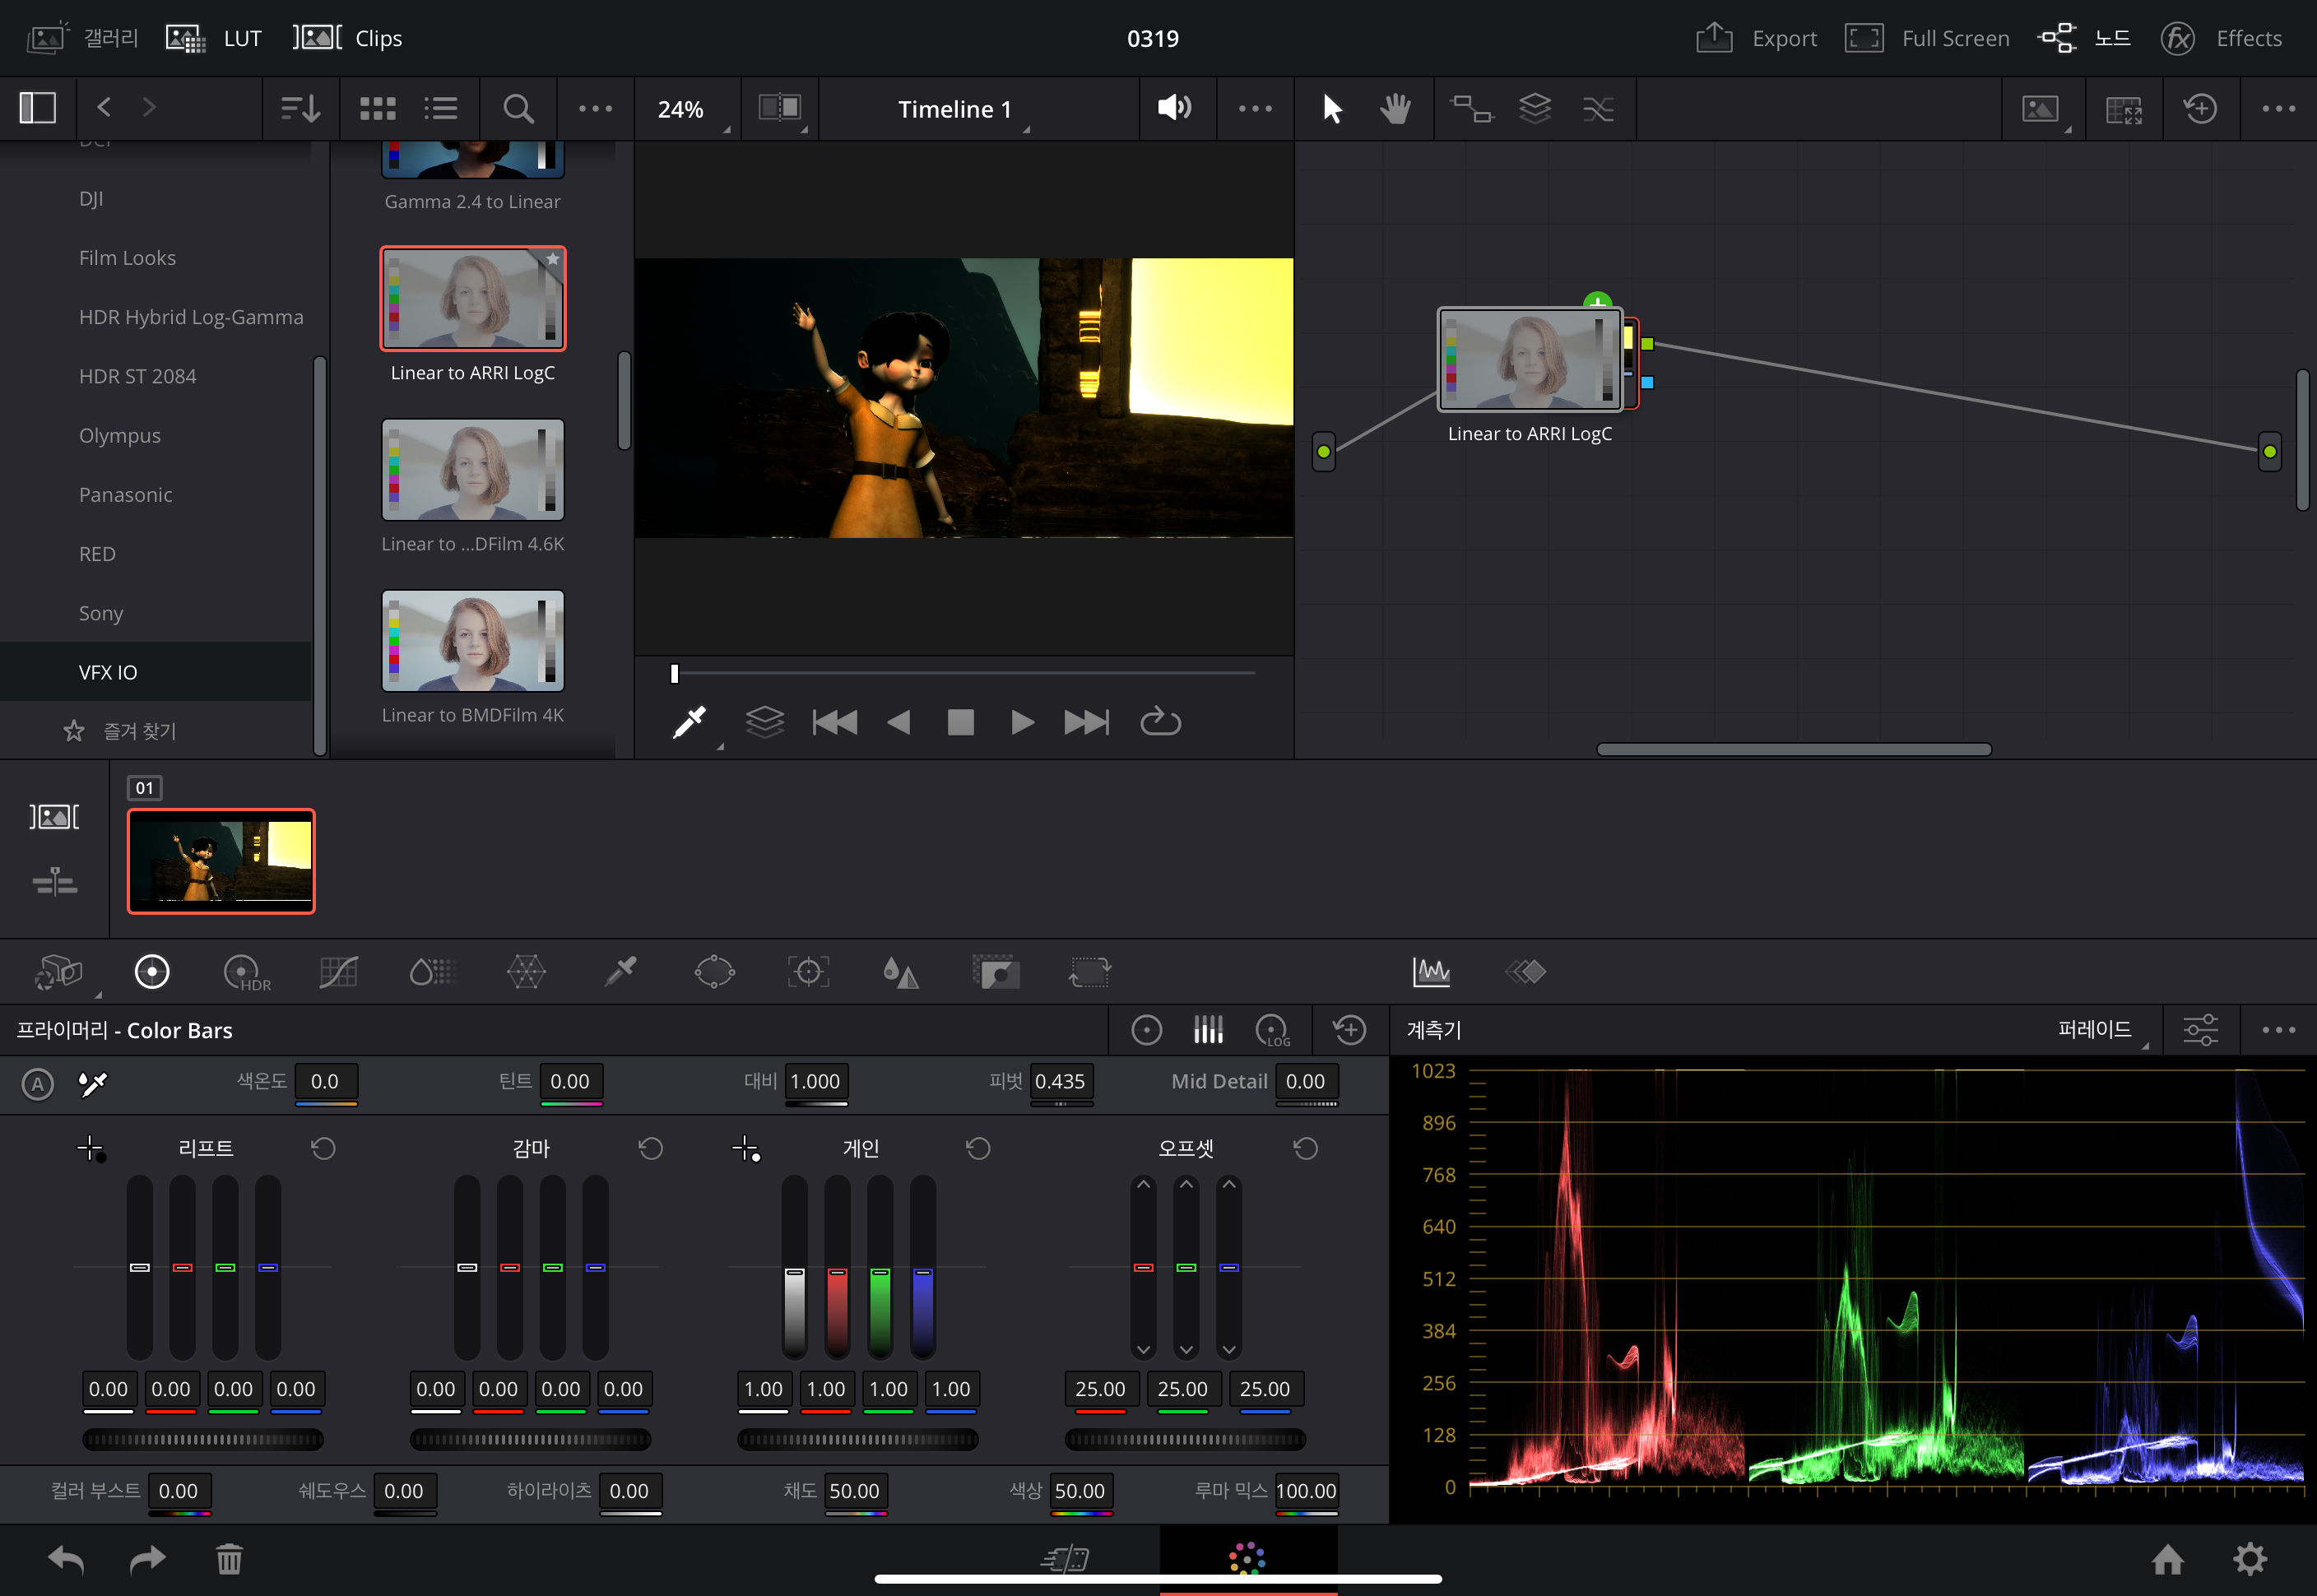Open viewer eyedropper mode dropdown
Viewport: 2317px width, 1596px height.
tap(694, 723)
